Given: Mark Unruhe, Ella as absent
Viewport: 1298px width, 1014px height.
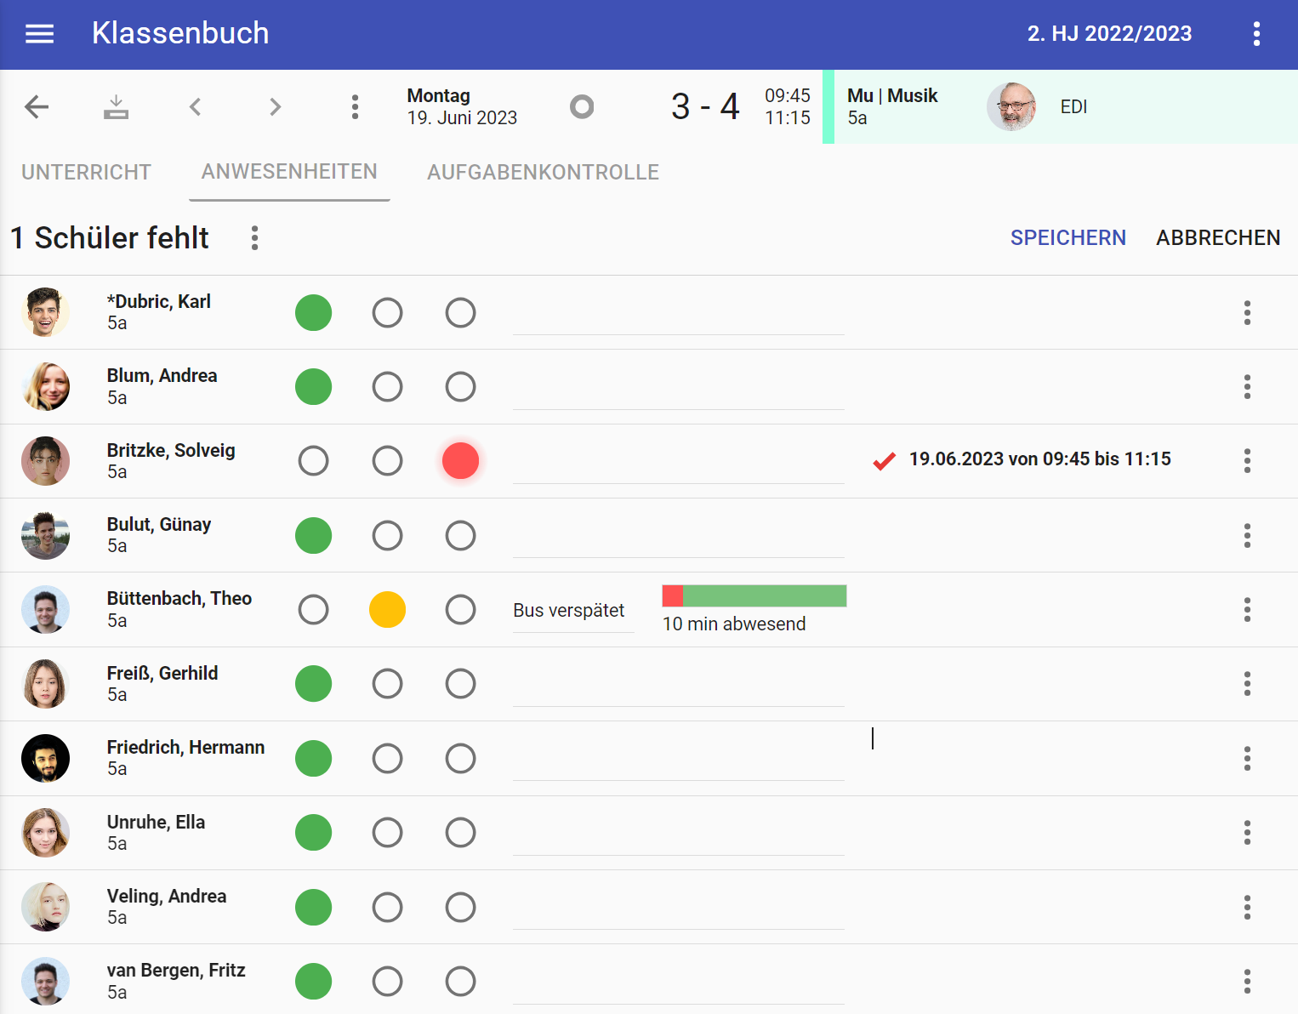Looking at the screenshot, I should click(x=460, y=833).
